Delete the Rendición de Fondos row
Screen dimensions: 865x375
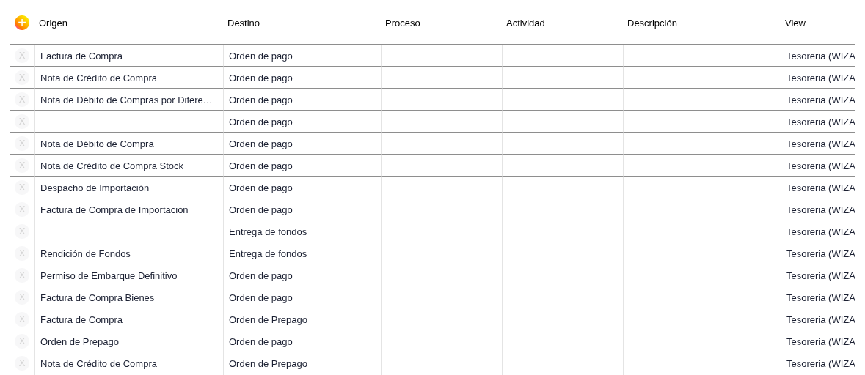(x=22, y=253)
